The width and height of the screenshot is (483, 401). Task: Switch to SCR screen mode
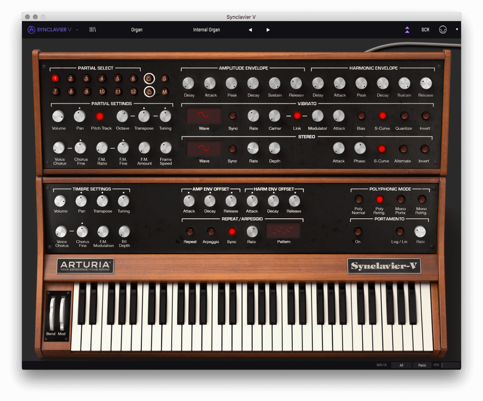point(425,30)
